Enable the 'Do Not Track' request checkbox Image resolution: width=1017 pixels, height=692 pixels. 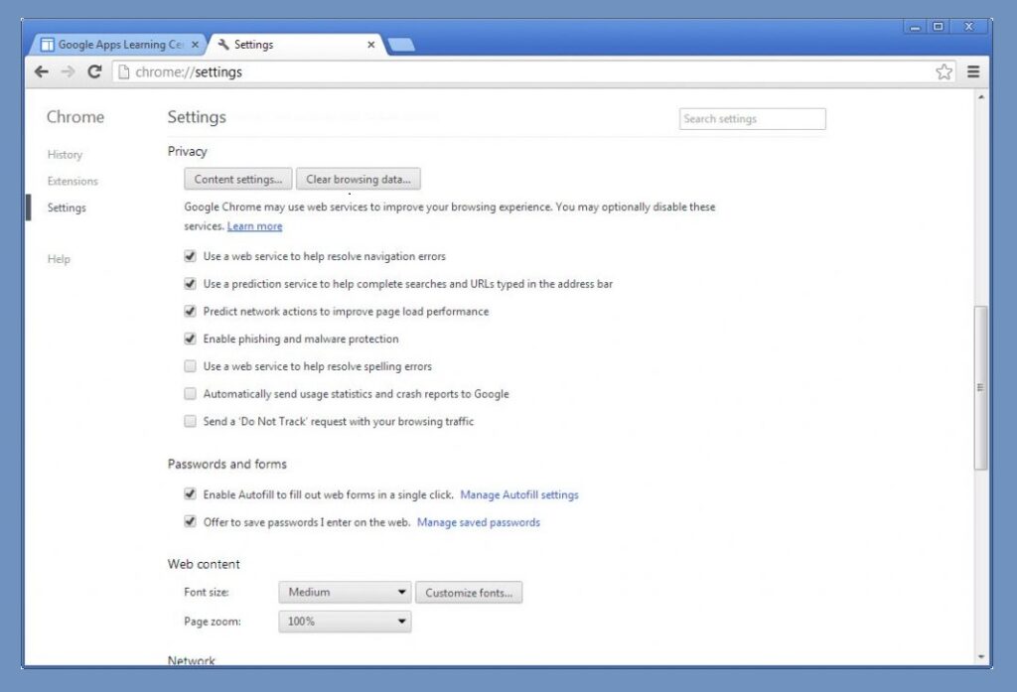tap(190, 421)
